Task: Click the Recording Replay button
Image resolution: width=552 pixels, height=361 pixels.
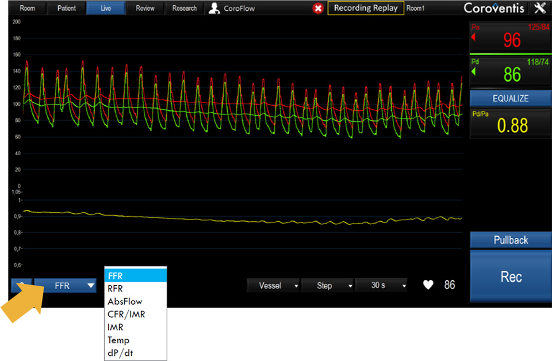Action: (x=366, y=8)
